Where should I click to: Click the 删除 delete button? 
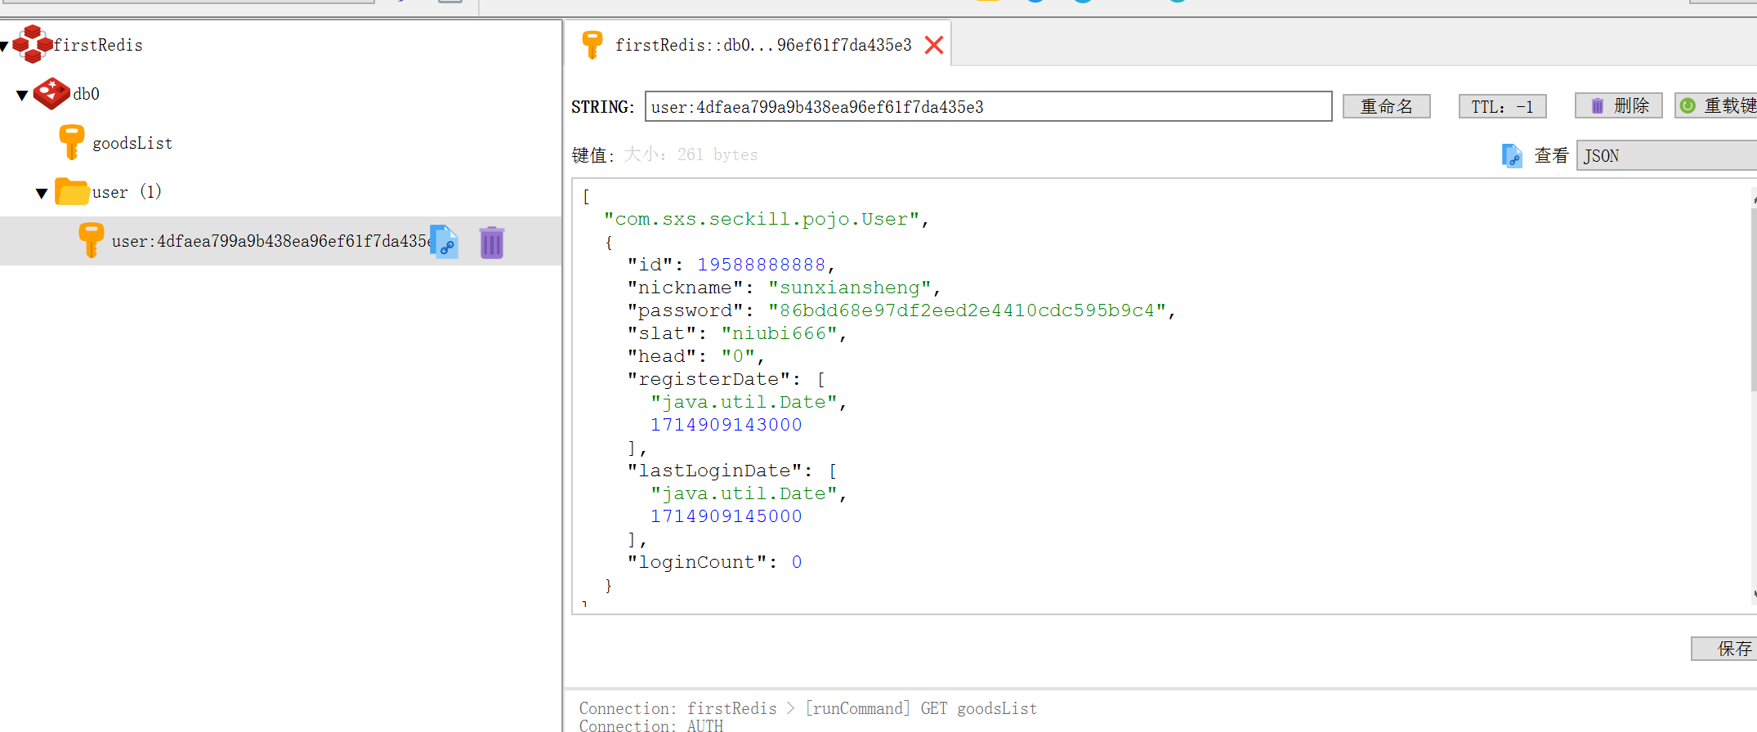(1619, 106)
